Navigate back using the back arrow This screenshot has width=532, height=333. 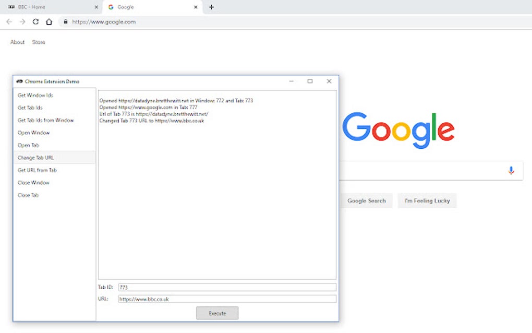click(x=9, y=22)
